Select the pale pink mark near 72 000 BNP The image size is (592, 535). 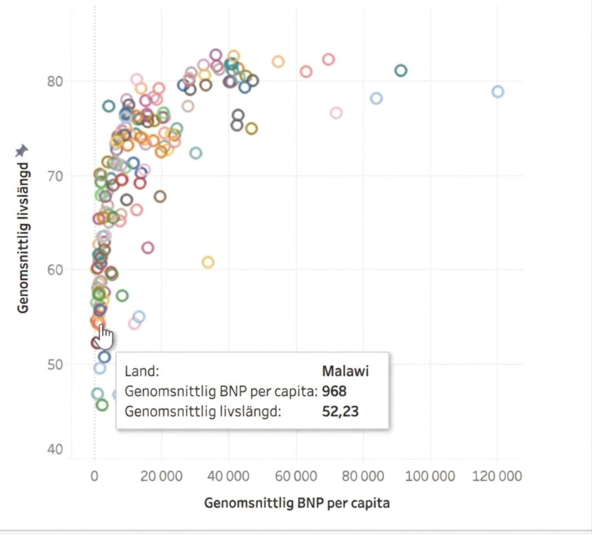point(336,112)
